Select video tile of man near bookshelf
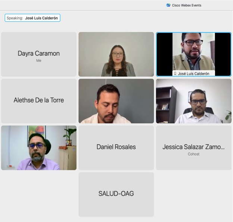 pyautogui.click(x=194, y=101)
